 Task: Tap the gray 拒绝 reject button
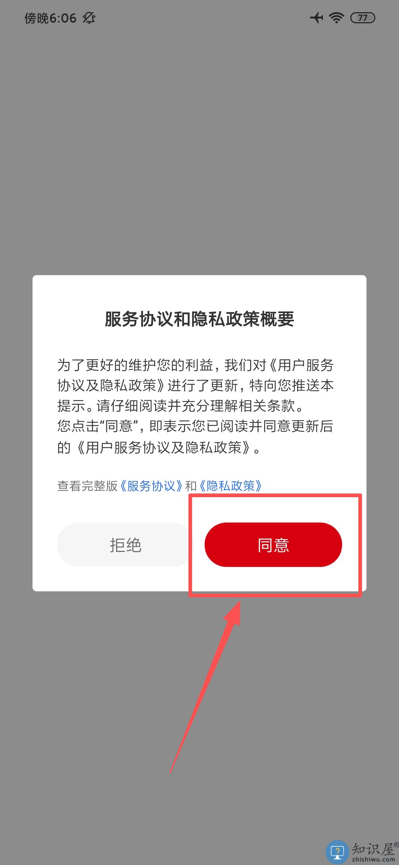tap(125, 545)
